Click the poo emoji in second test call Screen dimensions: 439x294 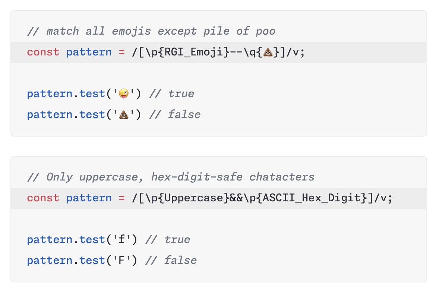[124, 115]
